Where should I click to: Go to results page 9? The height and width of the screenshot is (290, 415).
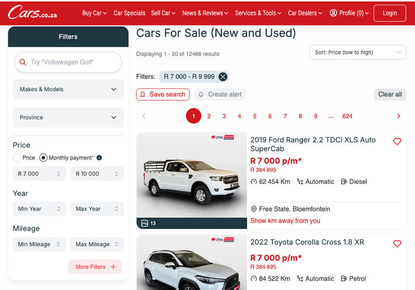point(315,116)
